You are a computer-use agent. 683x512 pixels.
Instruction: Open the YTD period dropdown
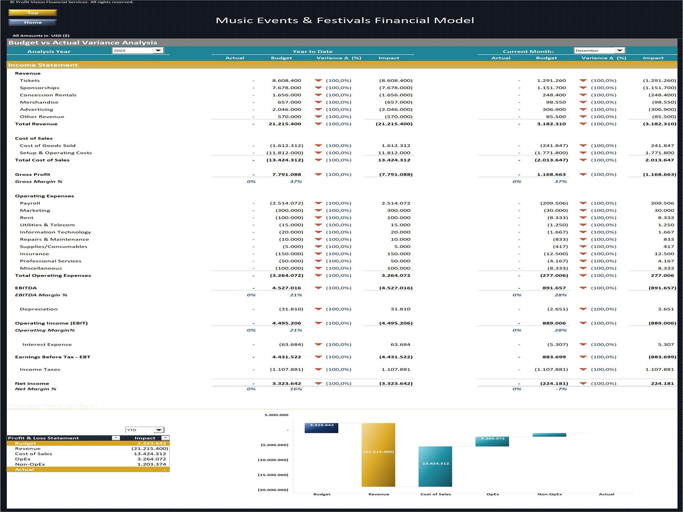click(x=158, y=430)
